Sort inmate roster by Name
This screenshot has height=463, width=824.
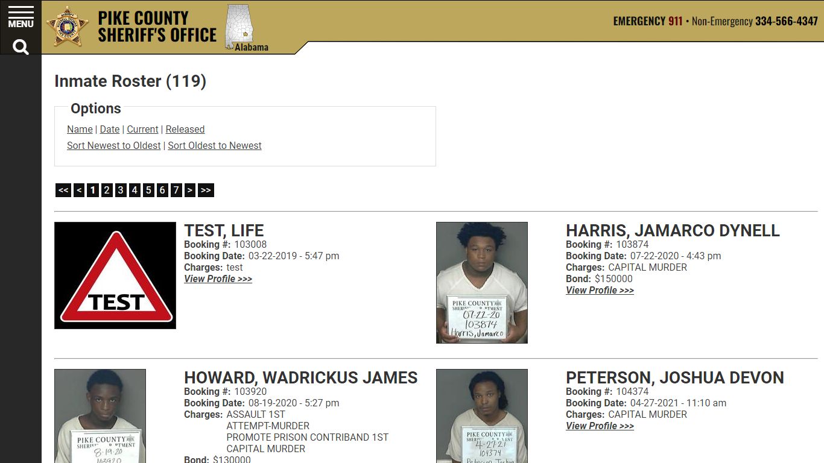(80, 129)
